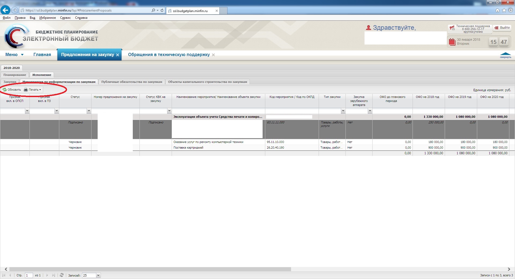Open Тип закупки column filter dropdown
515x279 pixels.
343,111
